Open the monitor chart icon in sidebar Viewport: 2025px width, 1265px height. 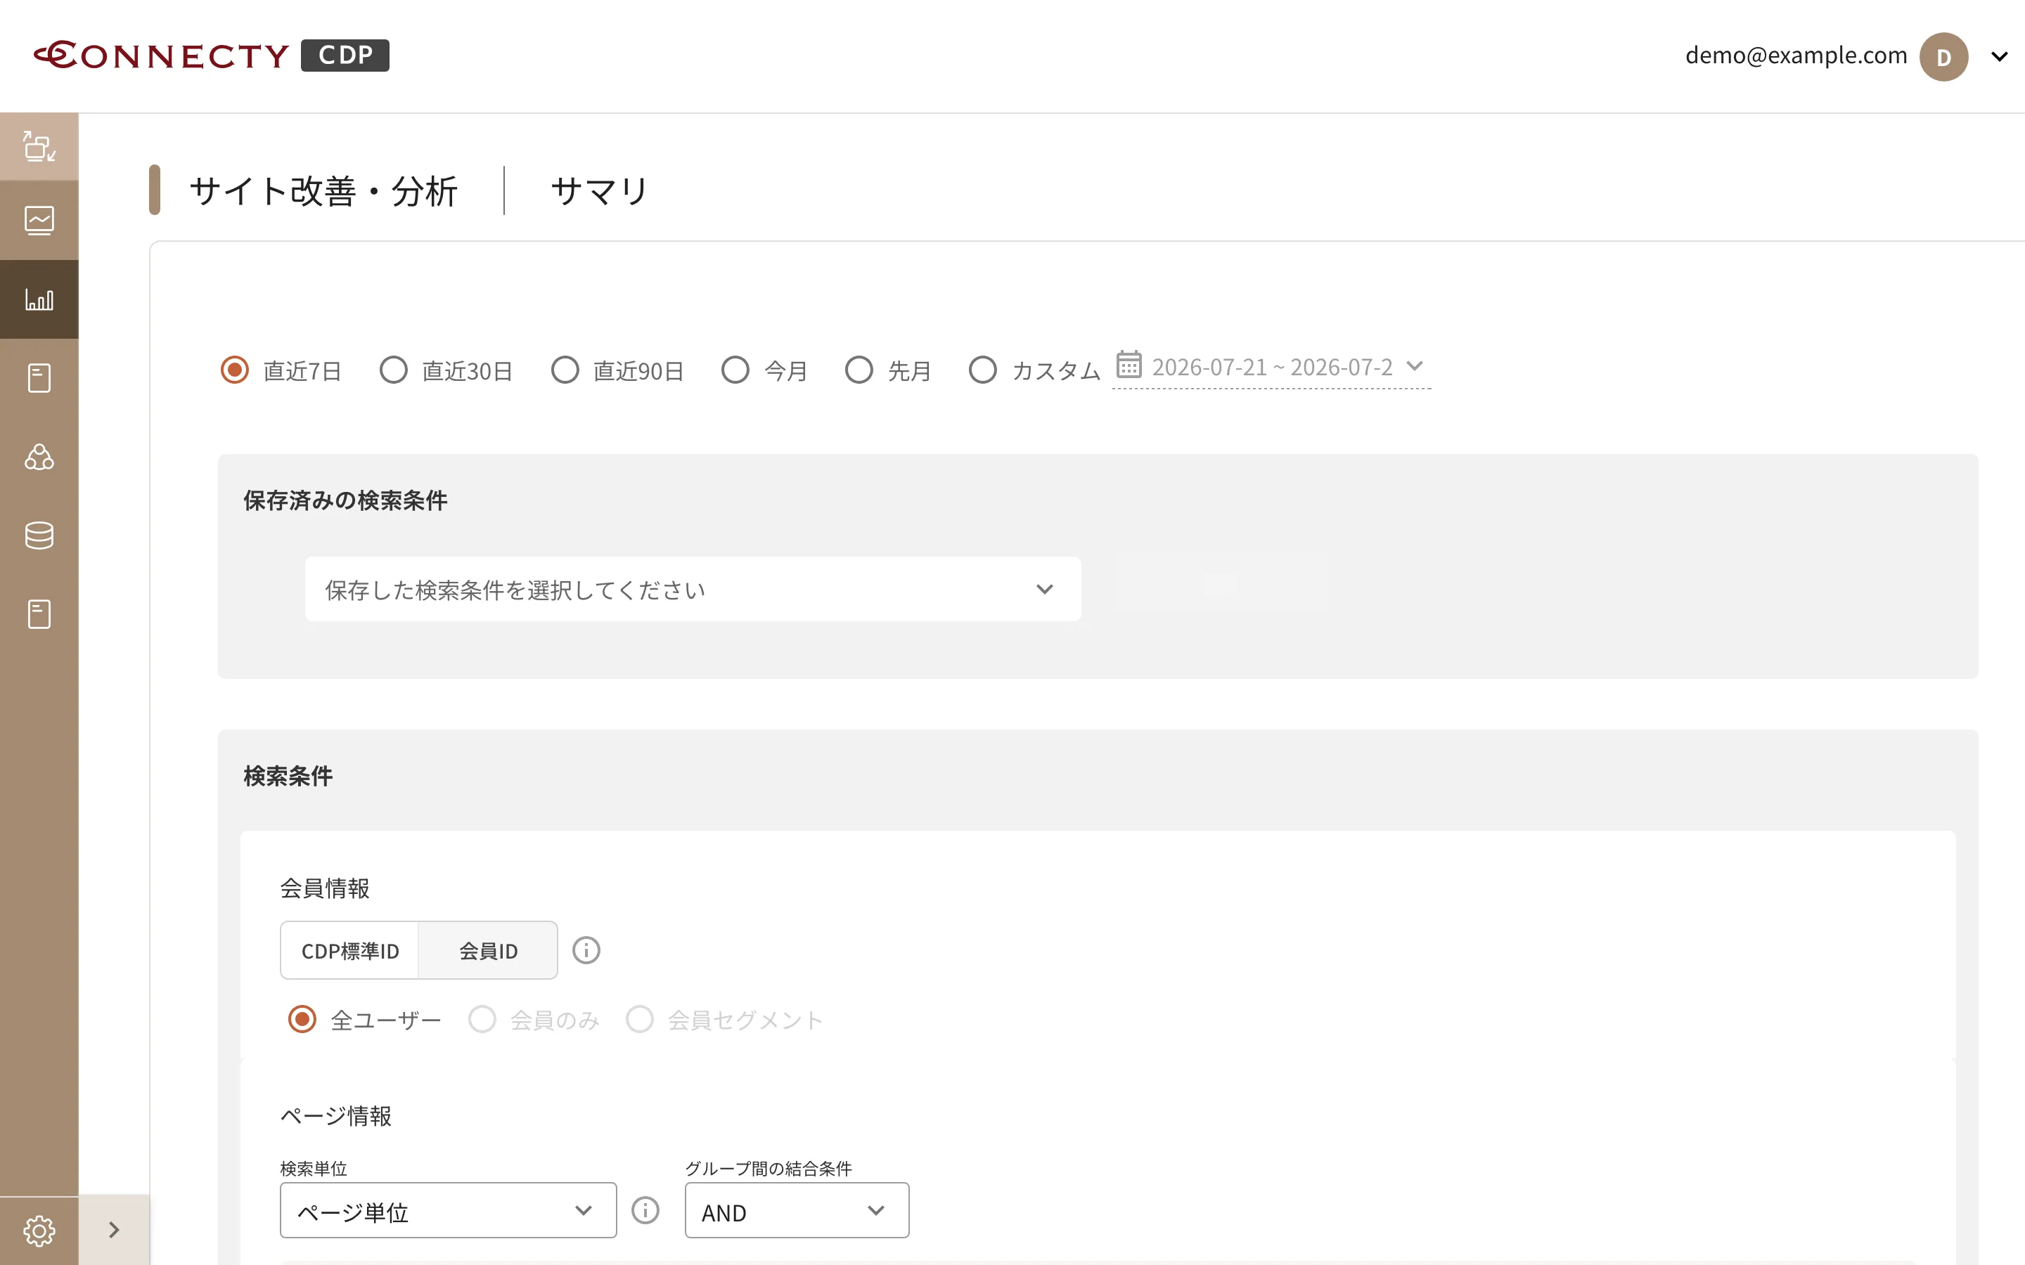pos(39,221)
